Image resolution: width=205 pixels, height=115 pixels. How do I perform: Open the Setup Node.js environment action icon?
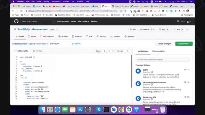(x=138, y=84)
